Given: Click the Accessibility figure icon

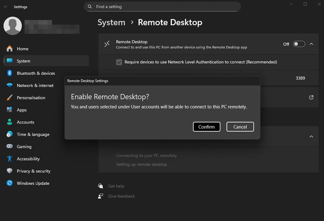Looking at the screenshot, I should point(9,159).
